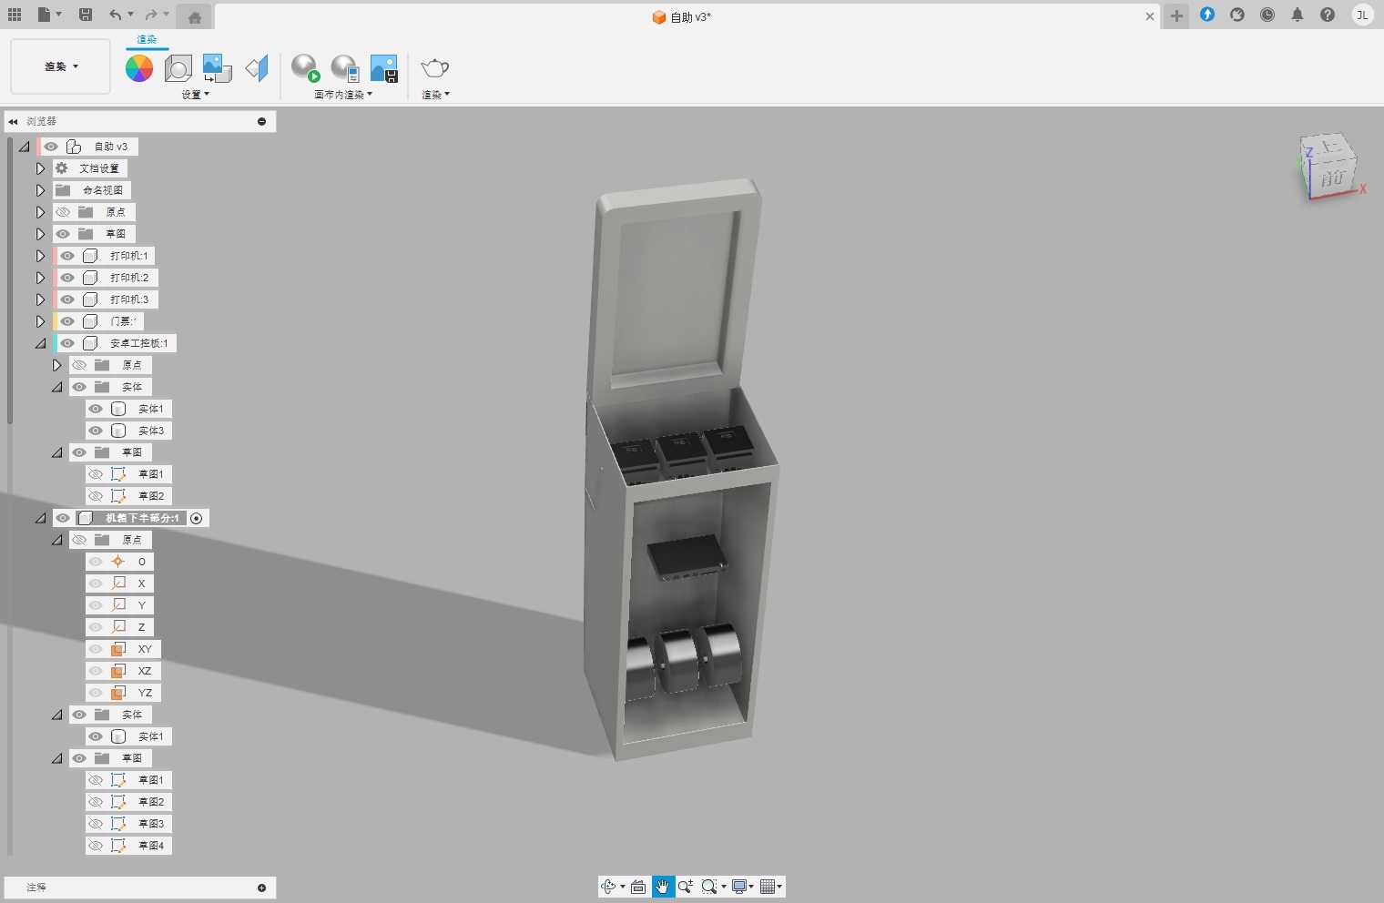Expand the 打印机:3 component

tap(40, 299)
